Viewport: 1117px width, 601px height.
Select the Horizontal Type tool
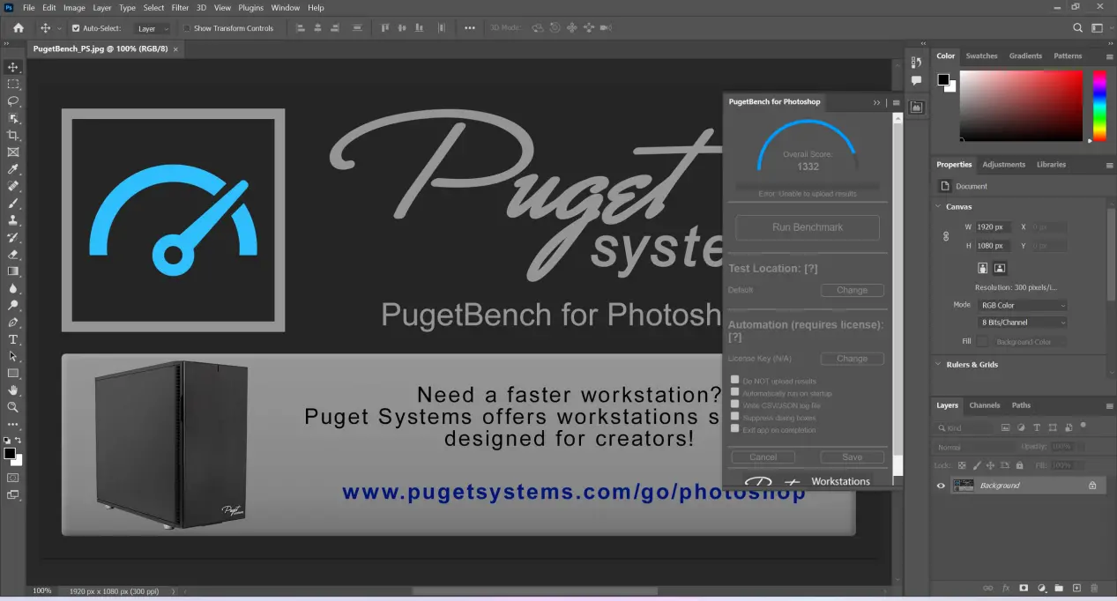13,339
